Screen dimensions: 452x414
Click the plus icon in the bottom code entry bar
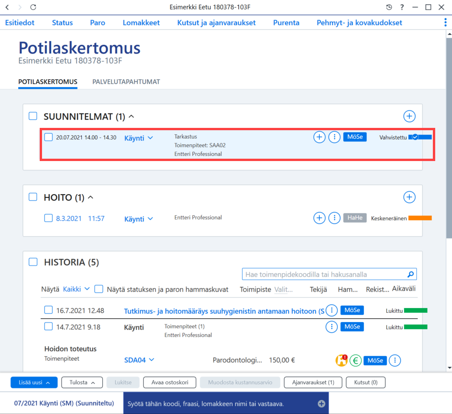321,404
